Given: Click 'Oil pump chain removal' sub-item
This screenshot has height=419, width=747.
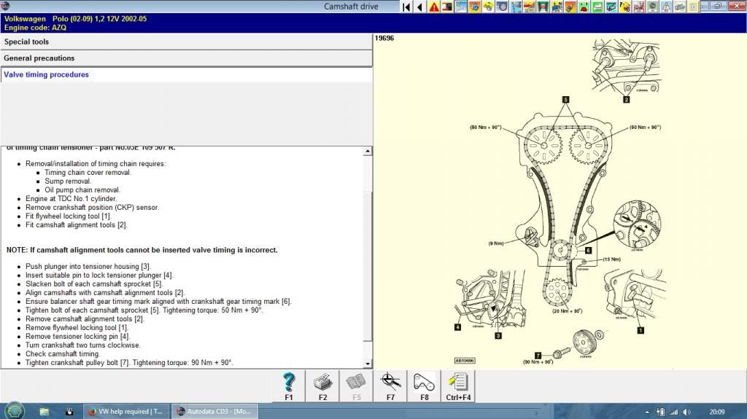Looking at the screenshot, I should [x=82, y=190].
